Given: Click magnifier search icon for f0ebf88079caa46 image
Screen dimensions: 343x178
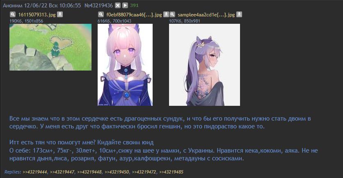Looking at the screenshot, I should coord(101,14).
